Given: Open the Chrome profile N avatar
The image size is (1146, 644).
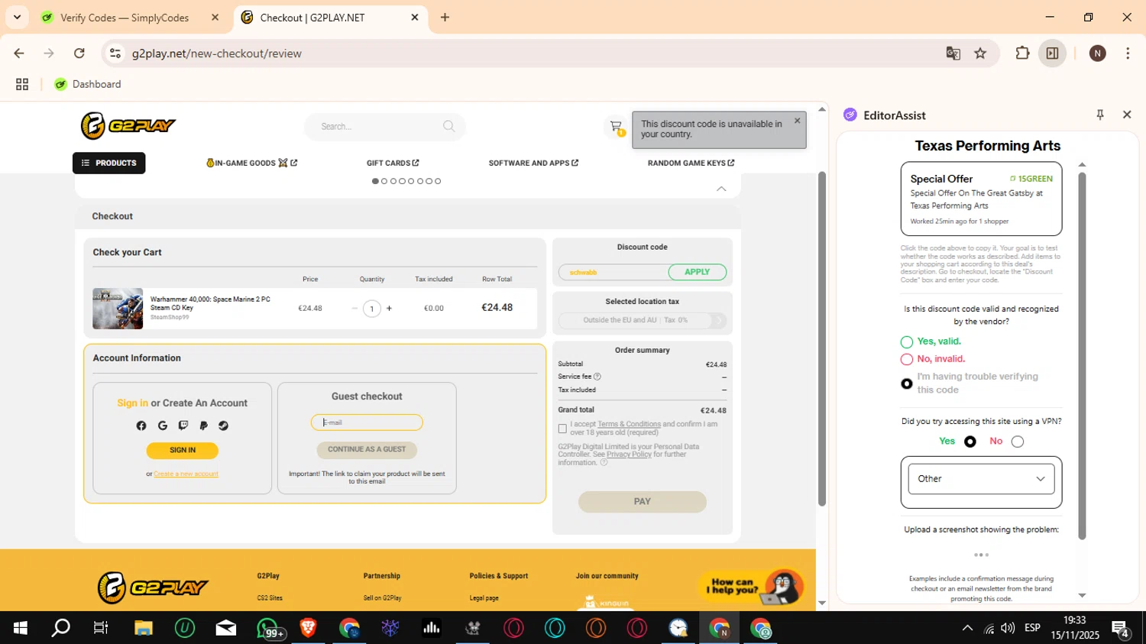Looking at the screenshot, I should point(1098,53).
